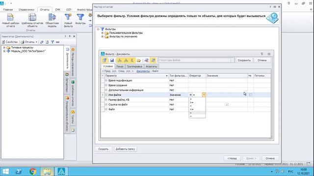Click Отмена button in filter window
The image size is (314, 176).
(262, 60)
